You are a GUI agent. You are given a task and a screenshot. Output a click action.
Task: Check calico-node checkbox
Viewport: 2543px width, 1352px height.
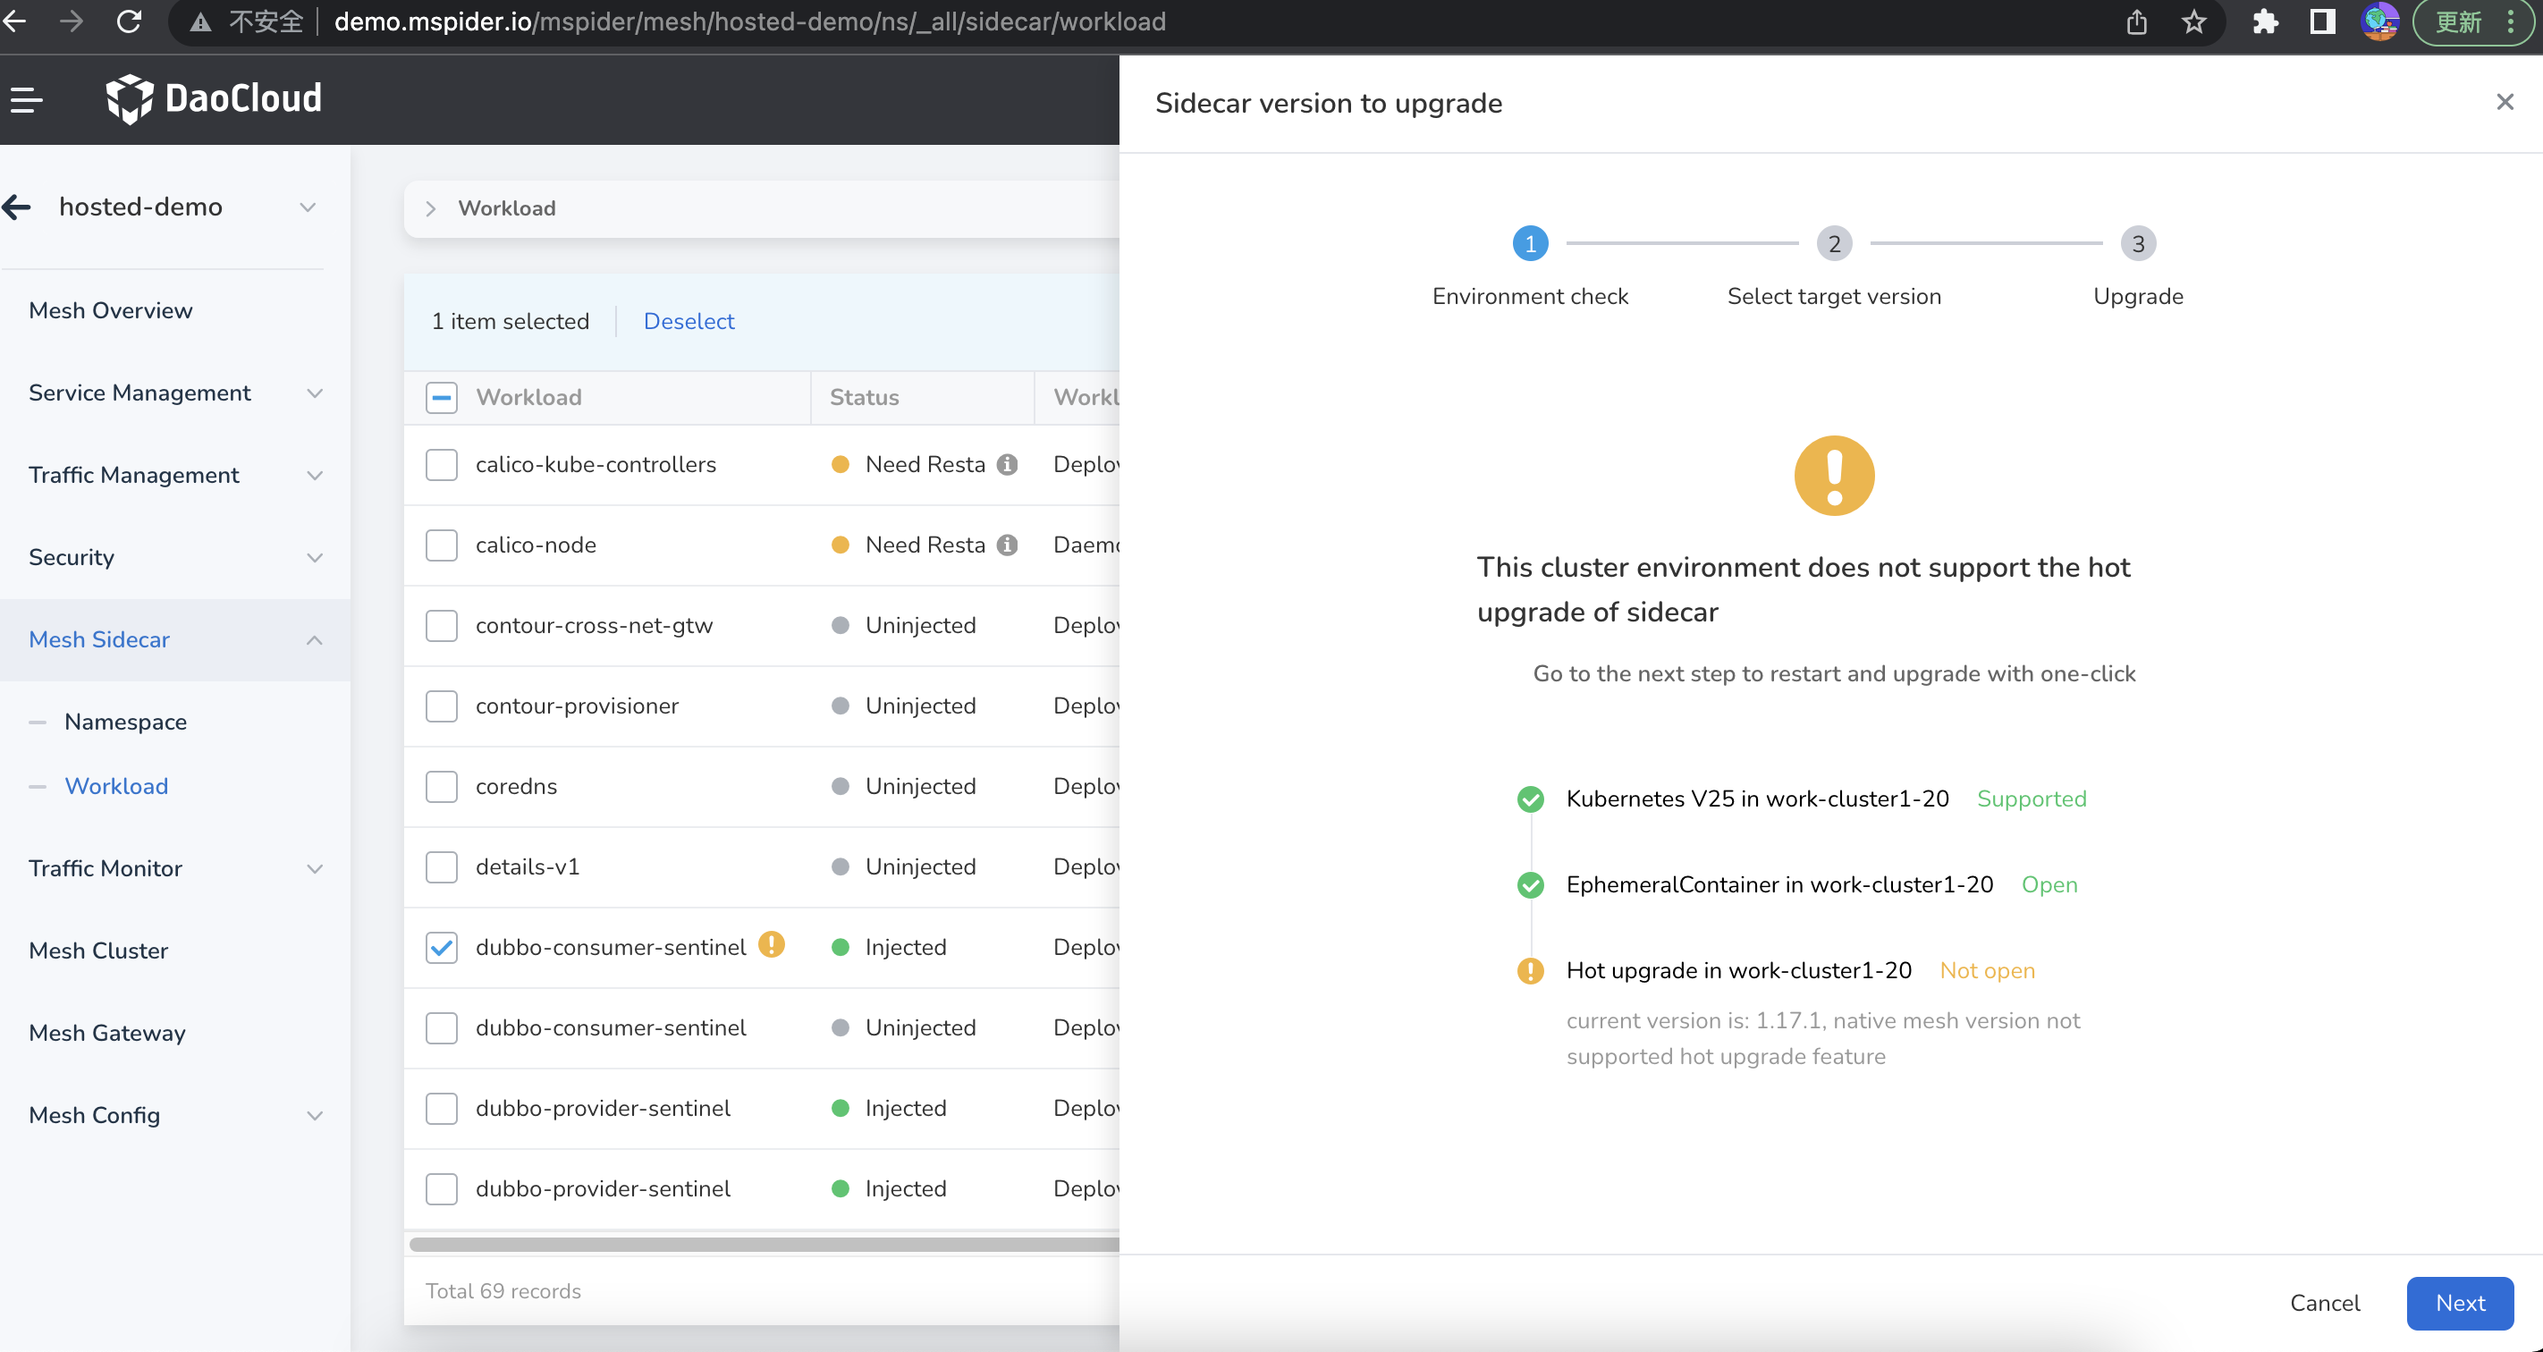(442, 545)
